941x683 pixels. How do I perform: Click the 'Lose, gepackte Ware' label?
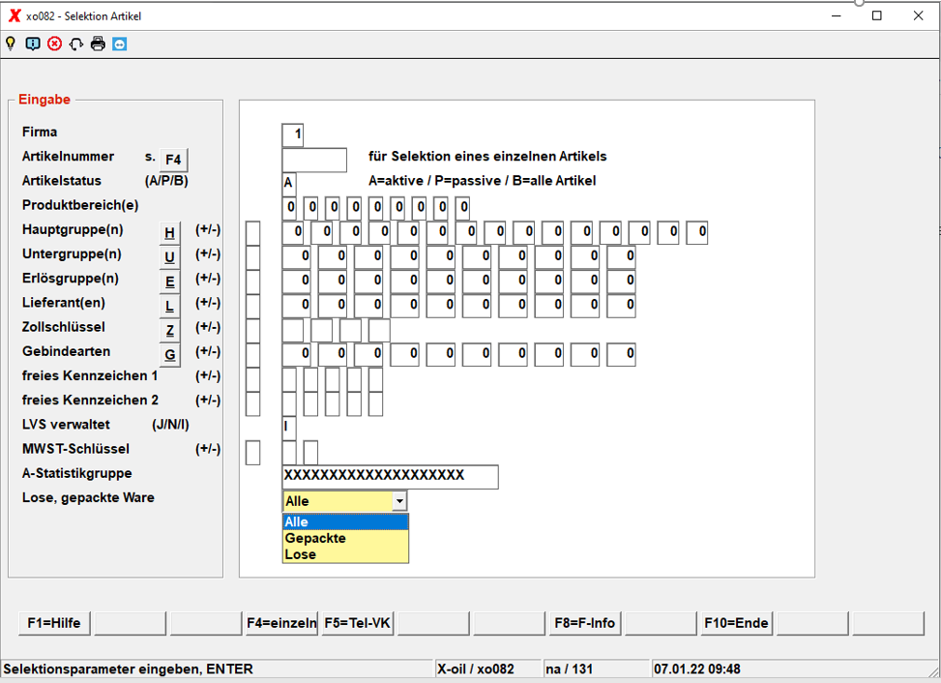click(x=88, y=497)
